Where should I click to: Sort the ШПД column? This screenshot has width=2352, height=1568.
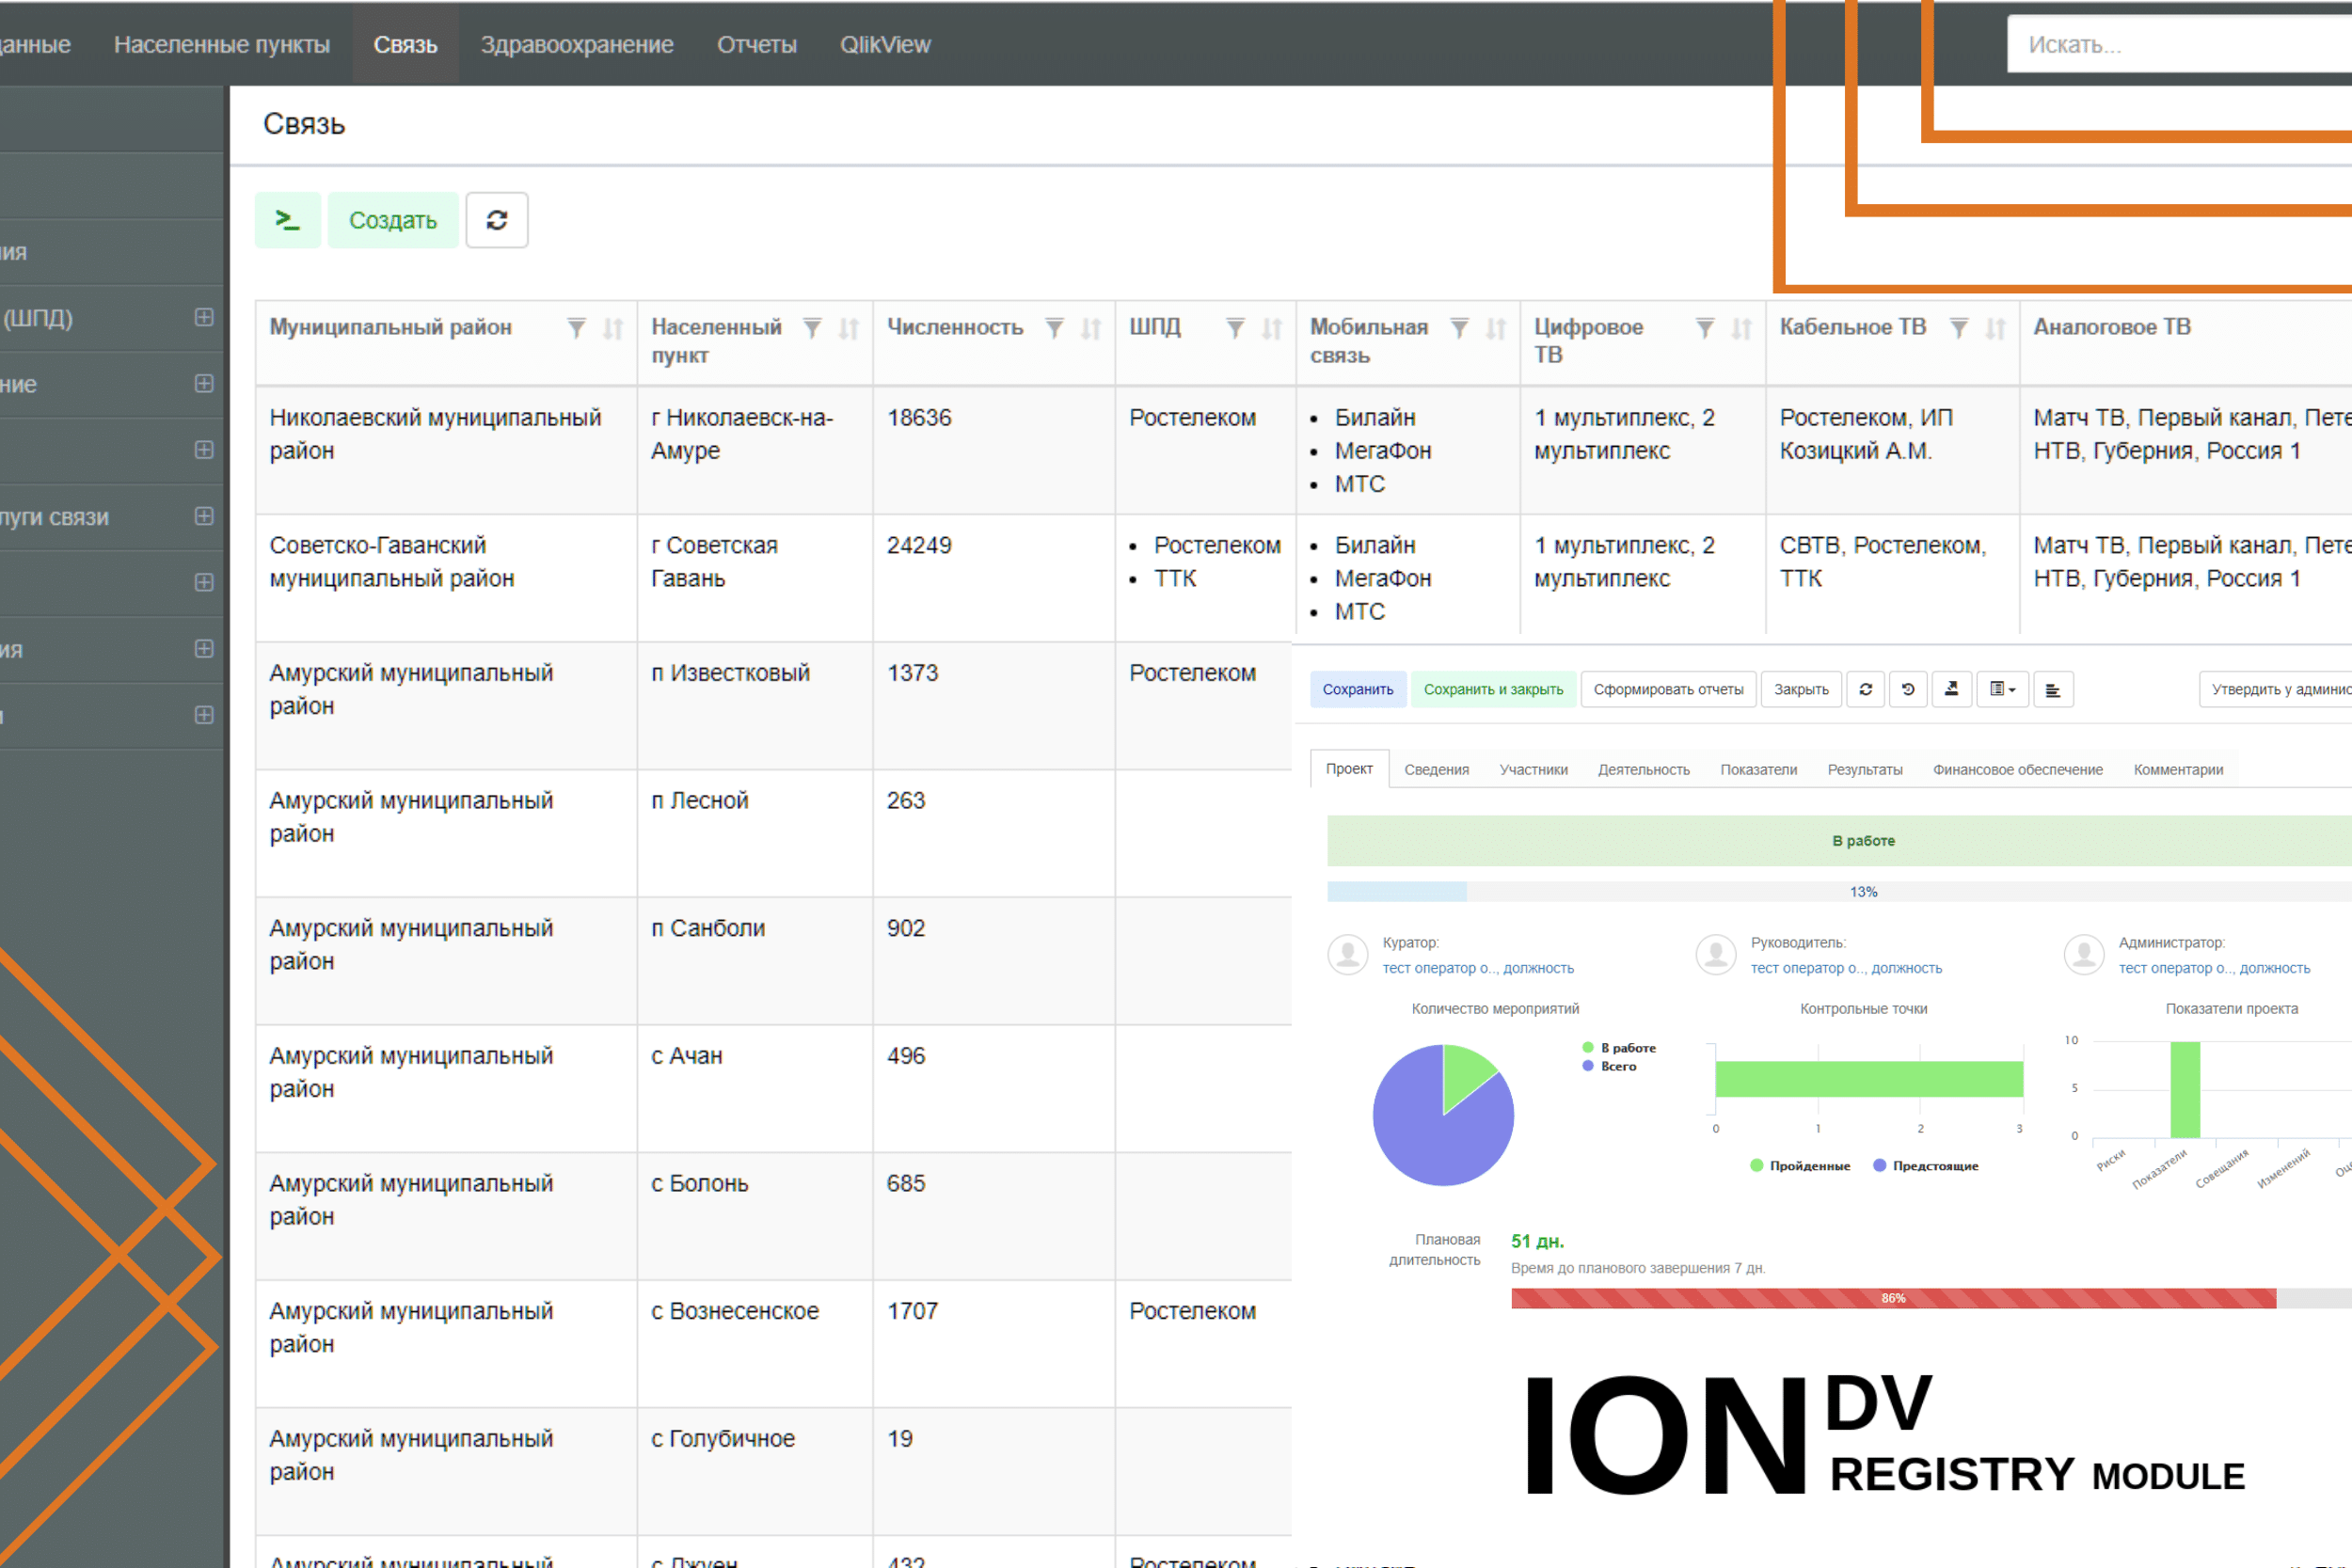[1272, 328]
